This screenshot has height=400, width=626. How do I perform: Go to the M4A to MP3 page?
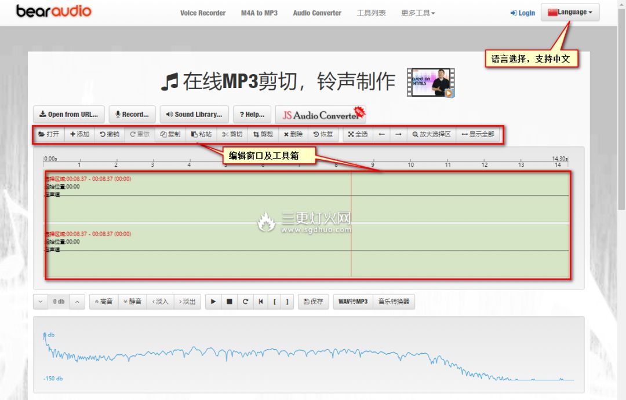(259, 13)
